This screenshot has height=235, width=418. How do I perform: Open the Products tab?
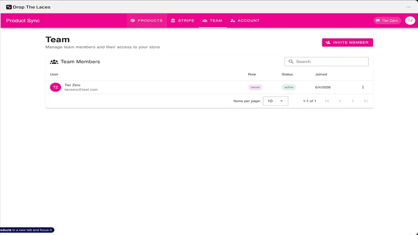[x=147, y=20]
